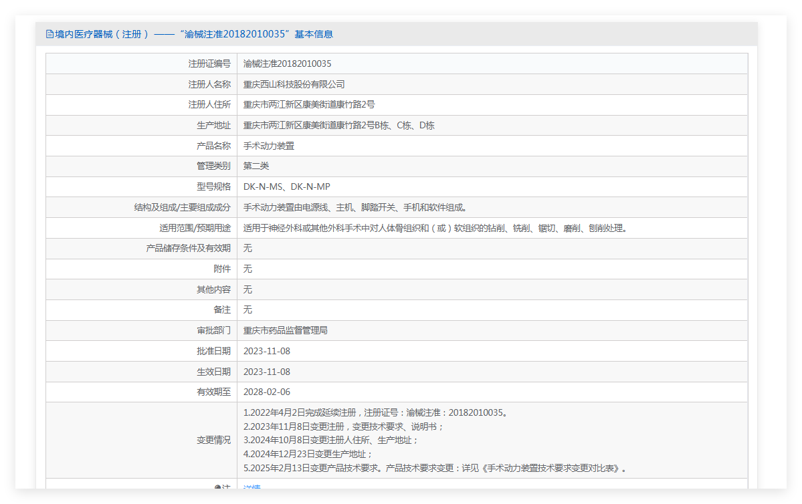Click the 备注 label
Screen dimensions: 802x504
pos(222,309)
